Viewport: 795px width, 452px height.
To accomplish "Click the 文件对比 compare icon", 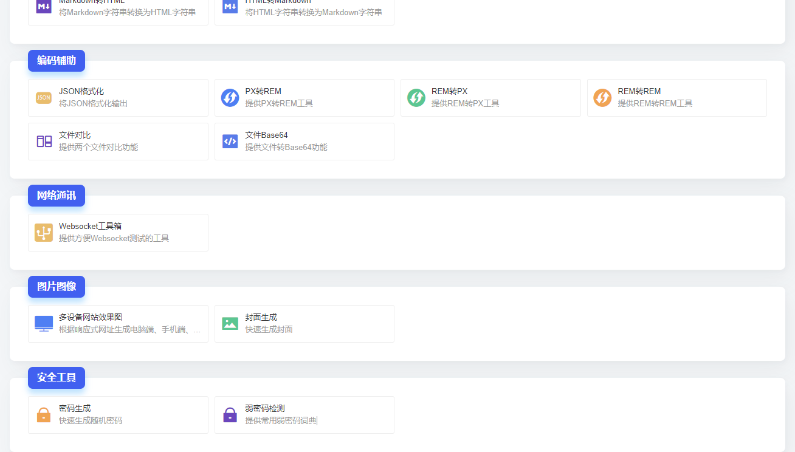I will [x=44, y=142].
